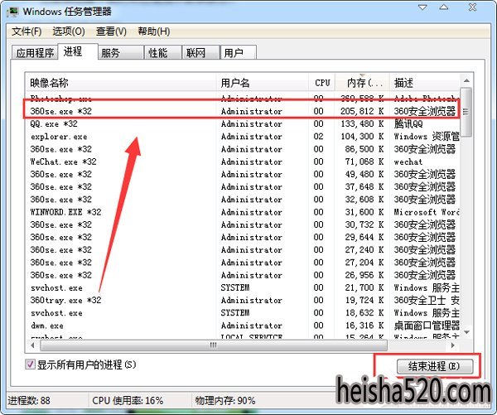Click the Task Manager title bar icon
The image size is (497, 415).
click(13, 12)
